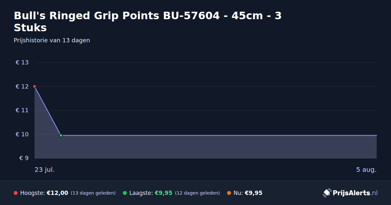Viewport: 391px width, 205px height.
Task: Click the 23 jul. start date label
Action: (x=45, y=170)
